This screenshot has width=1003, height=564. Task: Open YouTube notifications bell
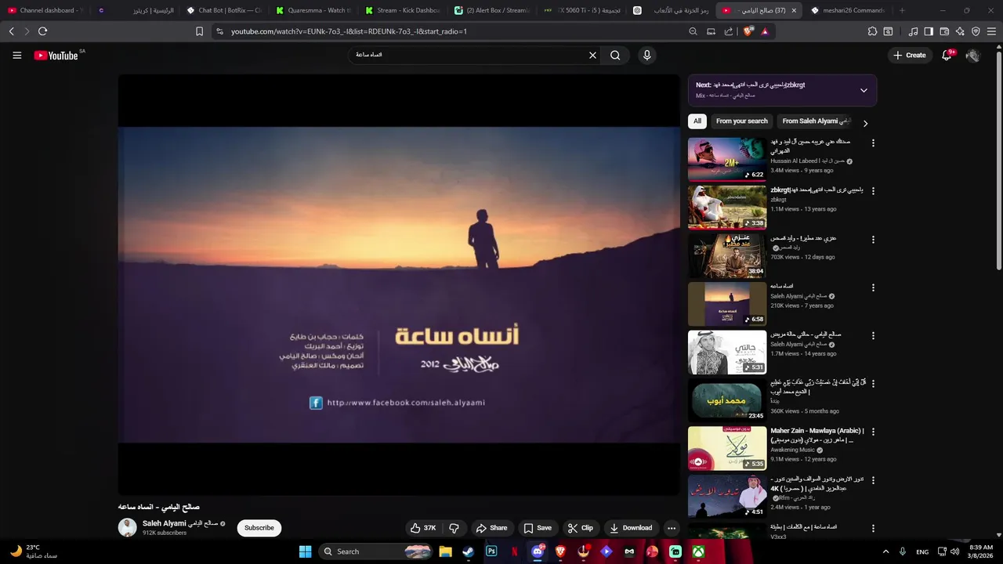(947, 55)
